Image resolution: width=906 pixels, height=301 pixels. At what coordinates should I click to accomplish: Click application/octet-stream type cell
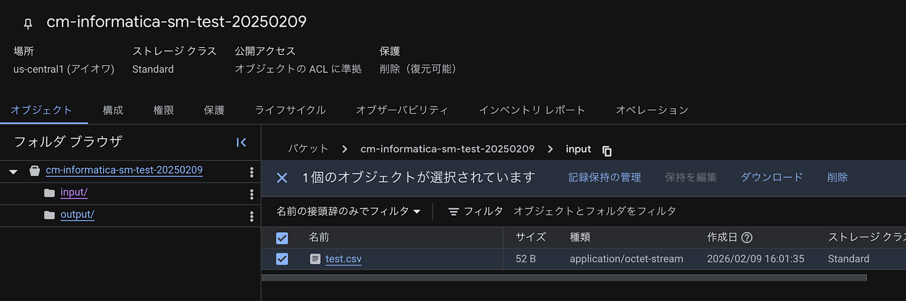[626, 259]
